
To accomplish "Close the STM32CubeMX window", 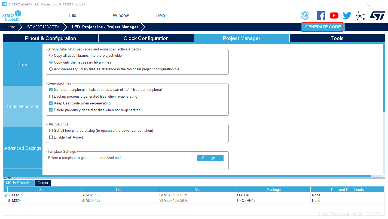I will coord(381,4).
